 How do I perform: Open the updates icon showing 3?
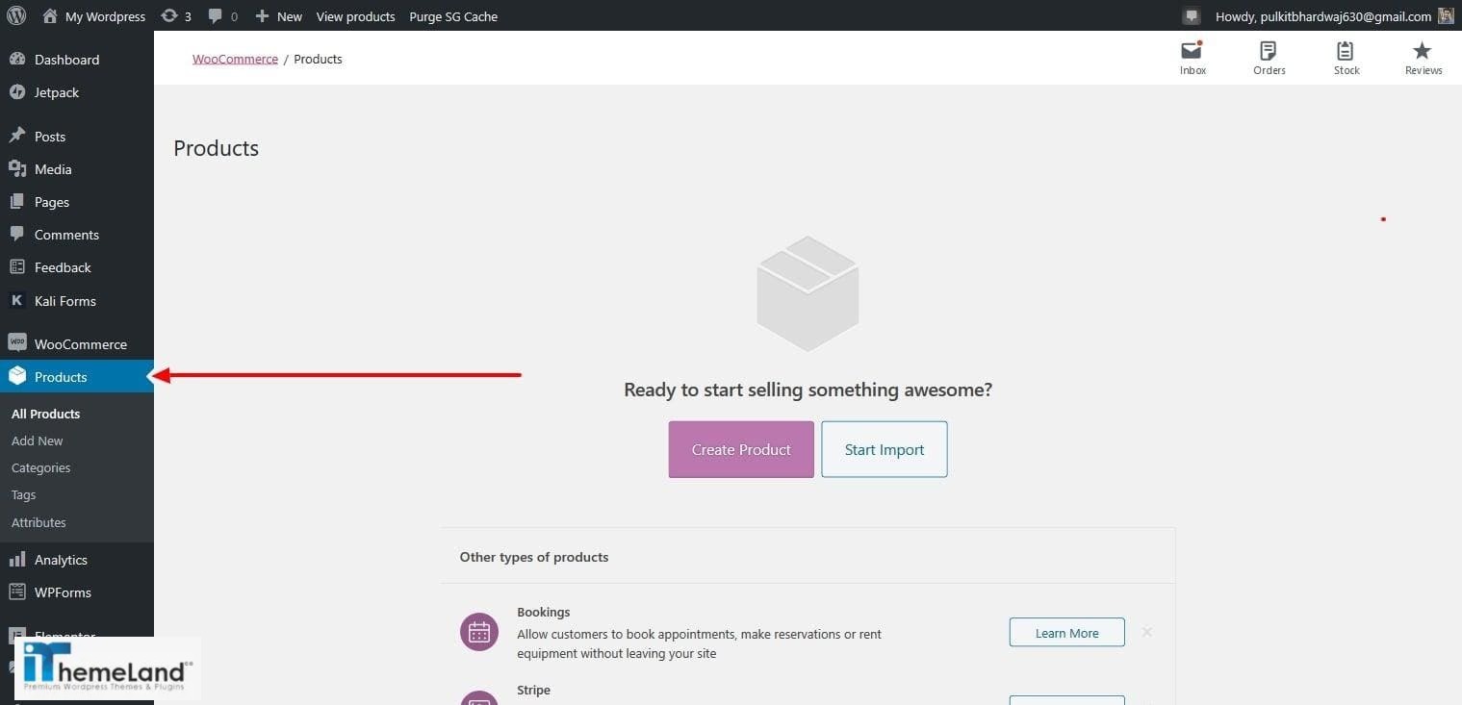click(x=176, y=16)
